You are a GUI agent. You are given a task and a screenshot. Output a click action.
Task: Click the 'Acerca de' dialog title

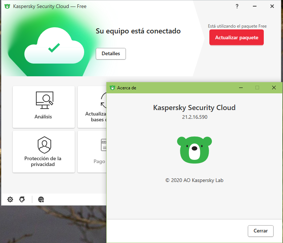click(x=127, y=88)
